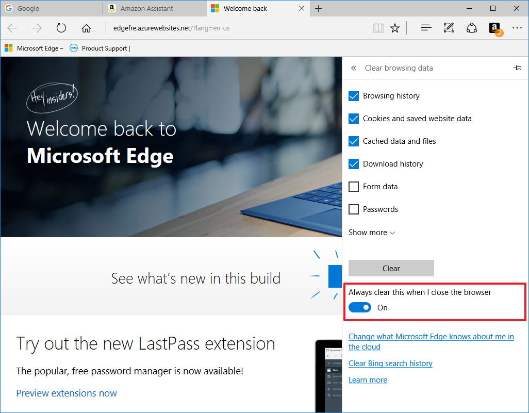Open Product Support favorites bar bookmark
The width and height of the screenshot is (529, 413).
[100, 48]
